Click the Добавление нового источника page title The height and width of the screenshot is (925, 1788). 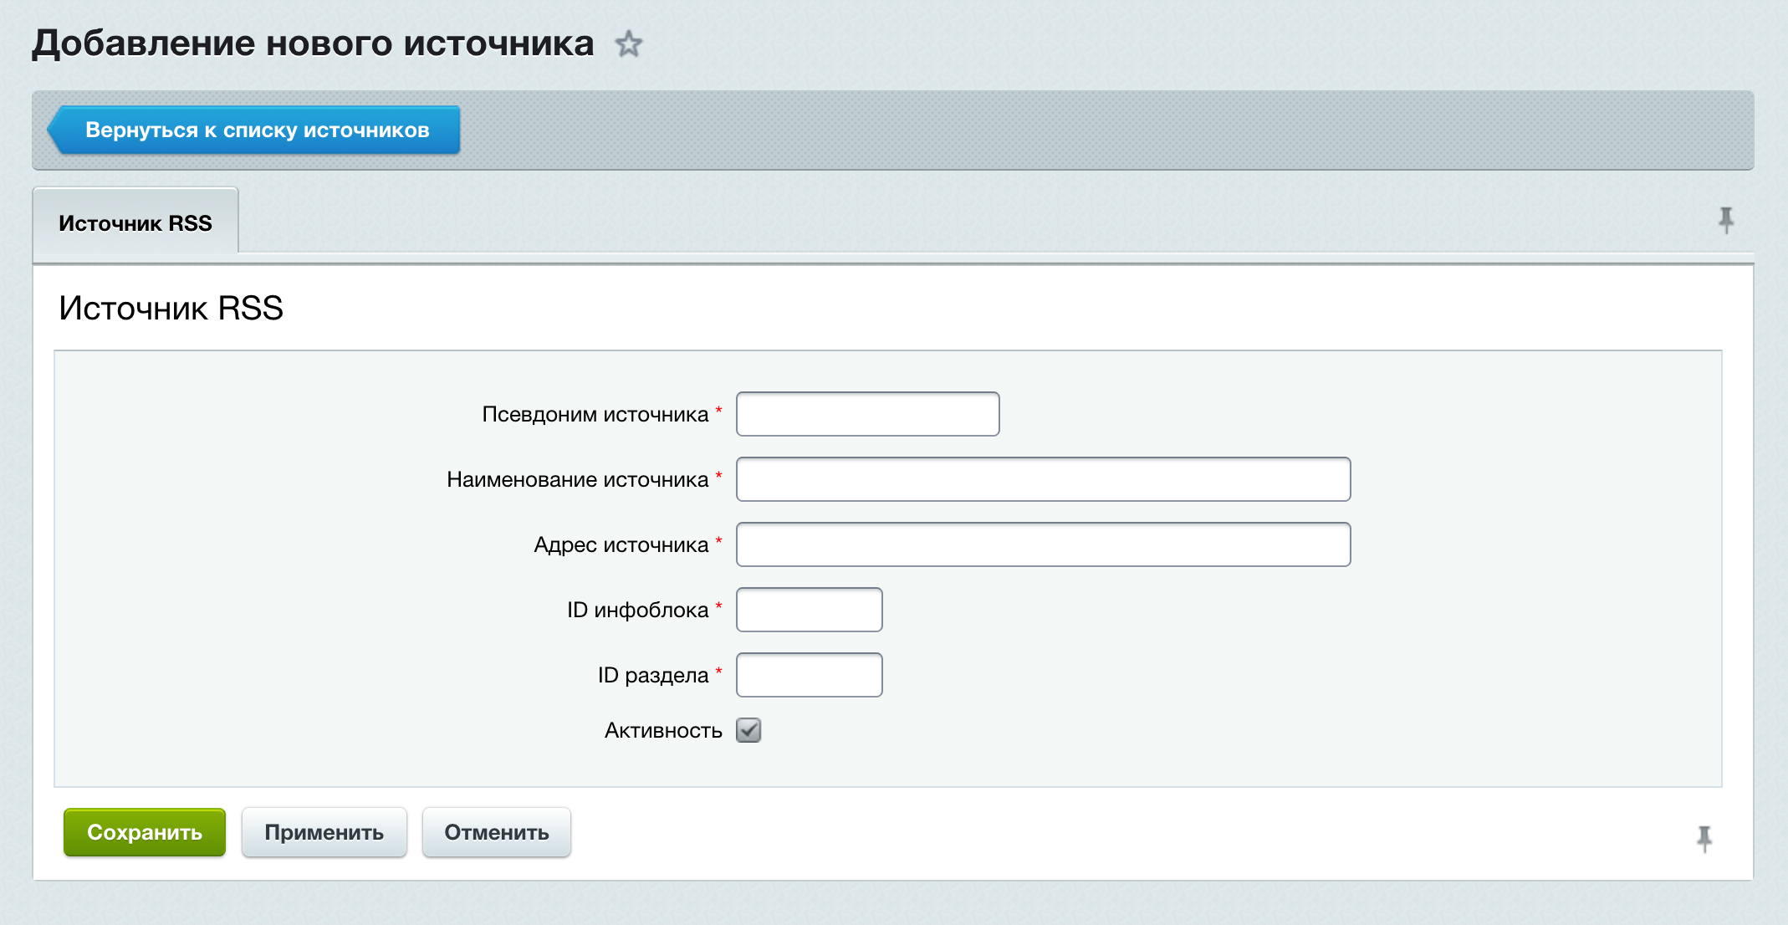pos(313,43)
